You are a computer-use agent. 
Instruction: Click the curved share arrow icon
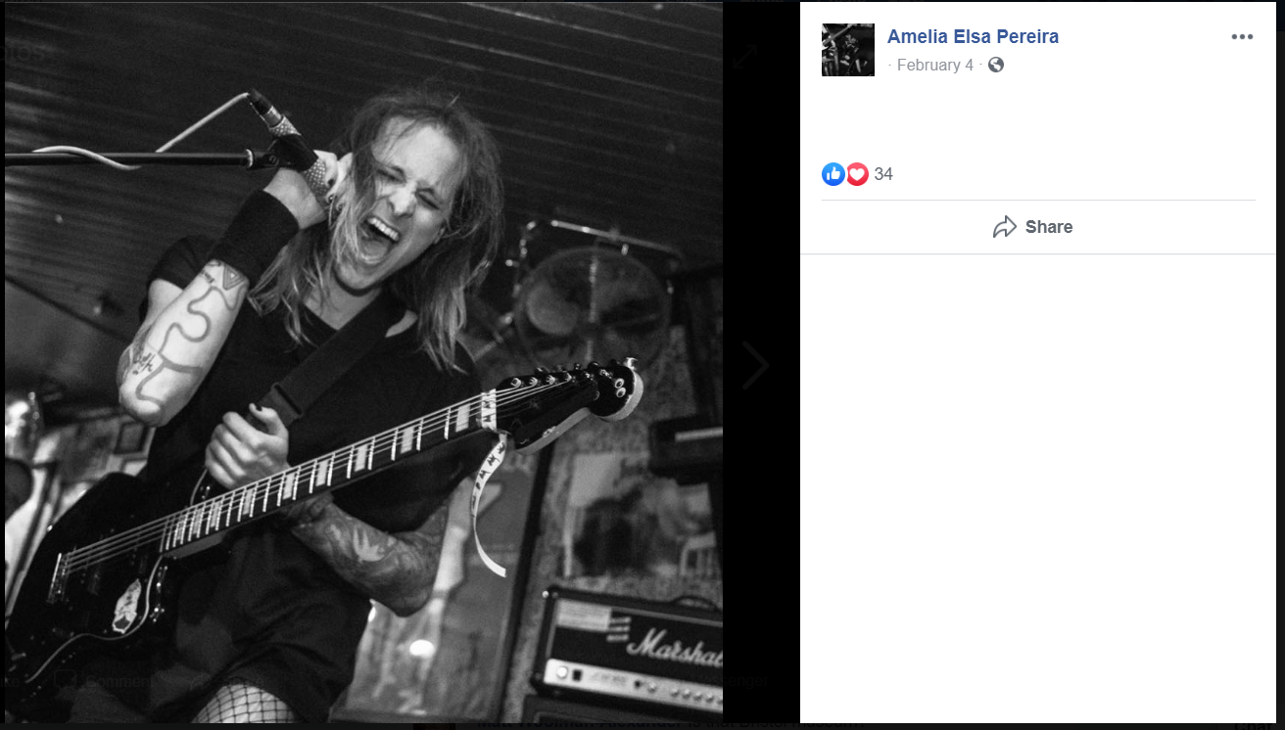click(1005, 227)
